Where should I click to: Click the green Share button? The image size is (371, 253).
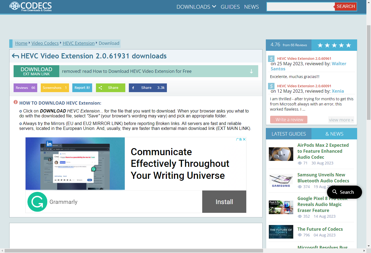(111, 88)
